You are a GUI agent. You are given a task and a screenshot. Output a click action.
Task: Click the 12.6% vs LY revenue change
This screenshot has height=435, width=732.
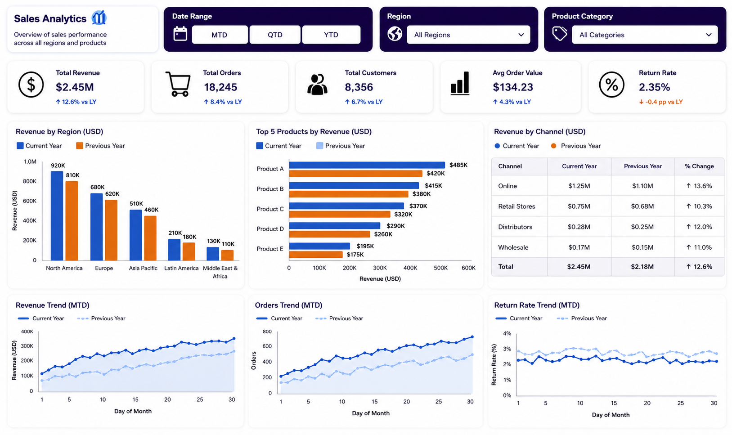(x=76, y=102)
